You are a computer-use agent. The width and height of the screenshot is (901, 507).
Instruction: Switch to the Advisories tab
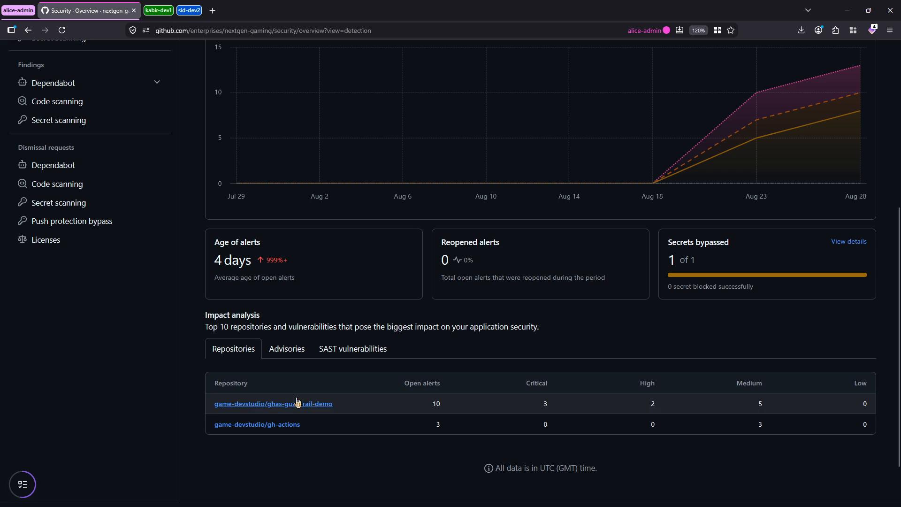[287, 349]
